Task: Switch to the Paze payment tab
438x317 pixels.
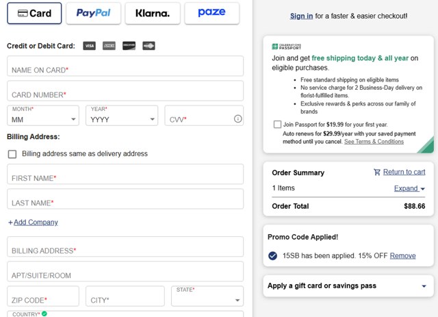Action: click(x=211, y=13)
